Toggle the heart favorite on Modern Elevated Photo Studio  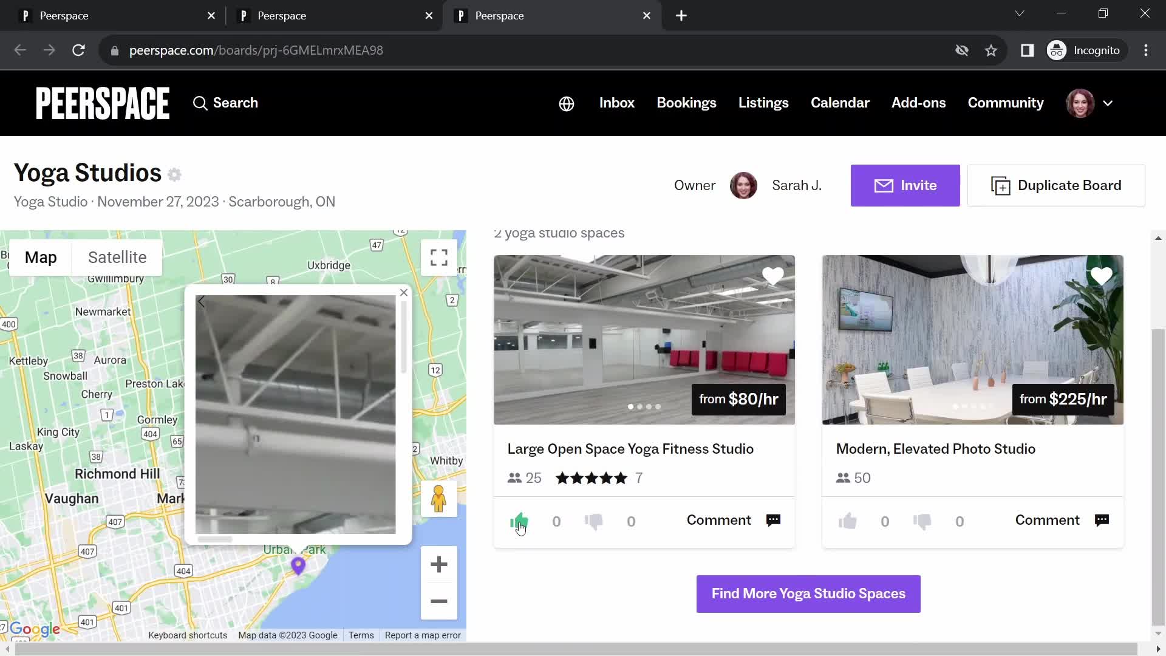[x=1101, y=276]
